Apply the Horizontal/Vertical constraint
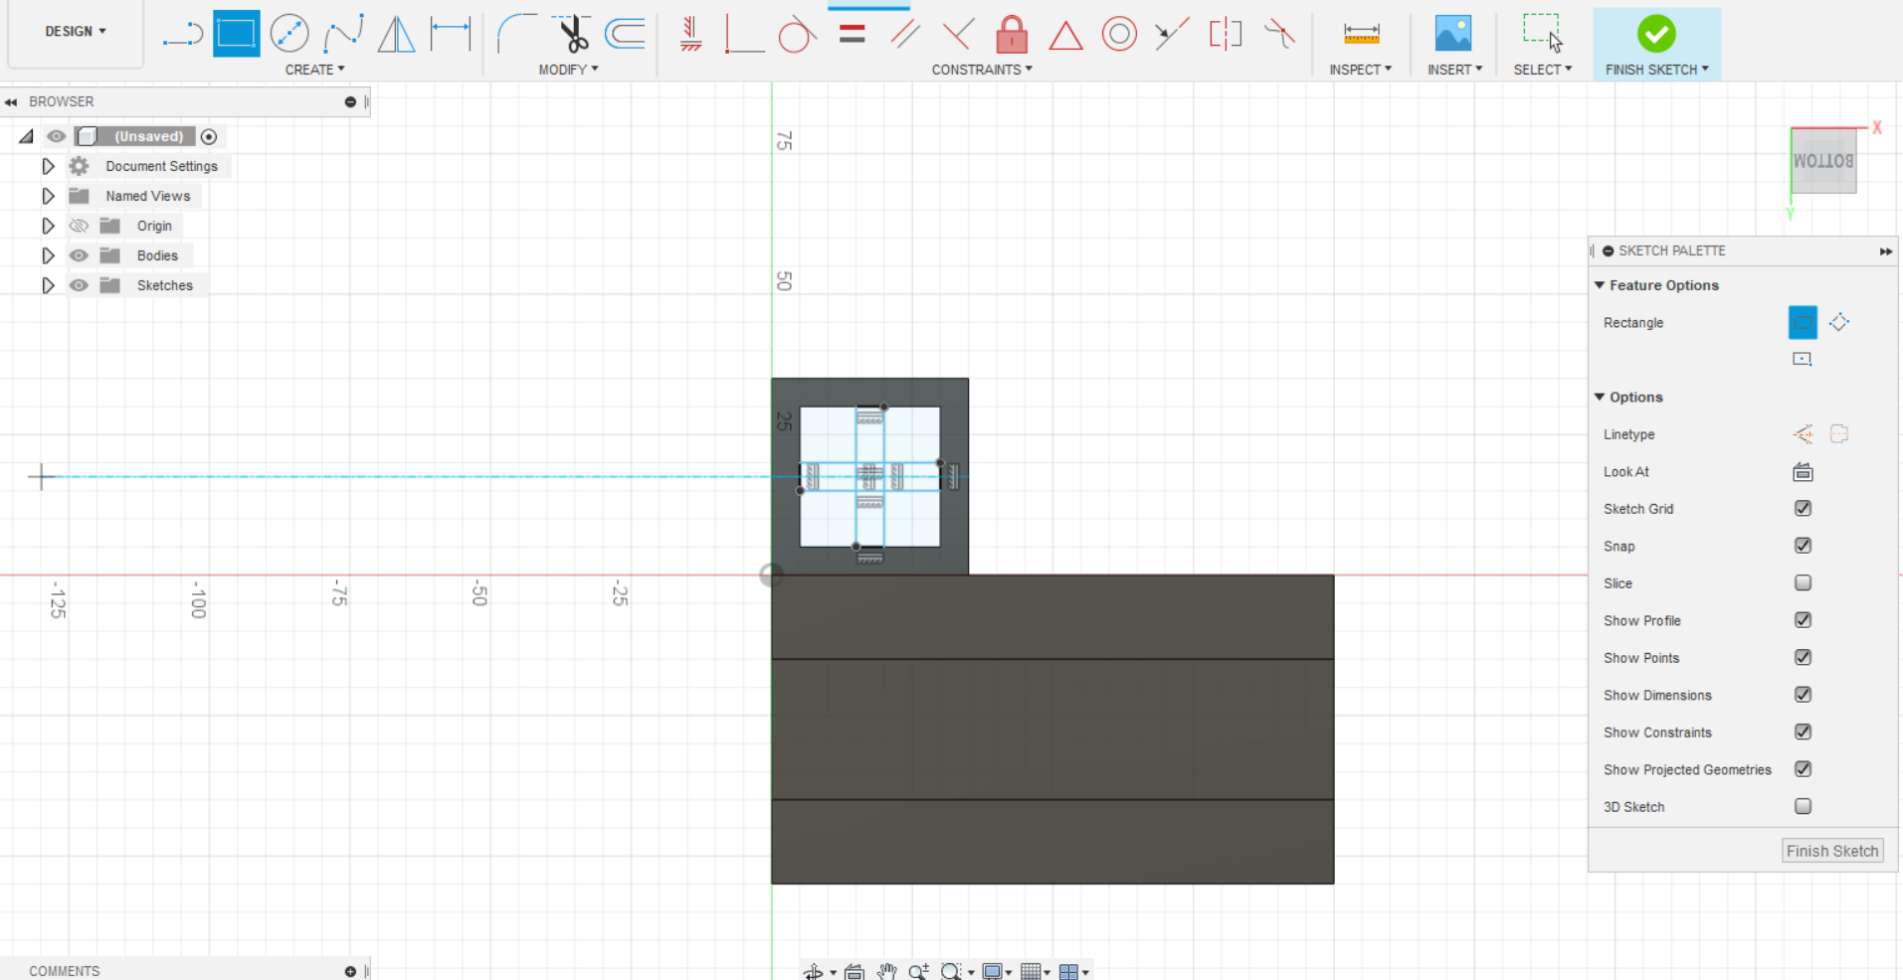The height and width of the screenshot is (980, 1903). (690, 34)
